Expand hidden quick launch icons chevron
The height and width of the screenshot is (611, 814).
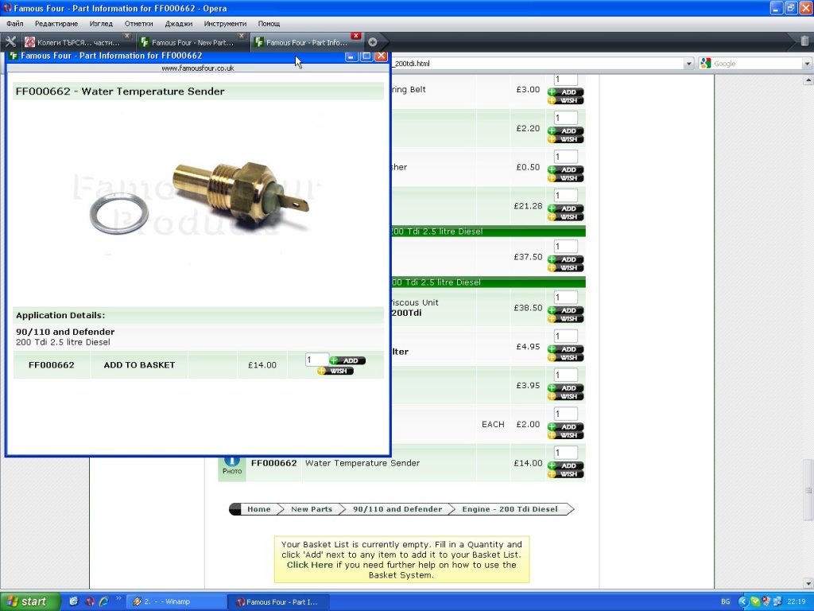click(118, 598)
